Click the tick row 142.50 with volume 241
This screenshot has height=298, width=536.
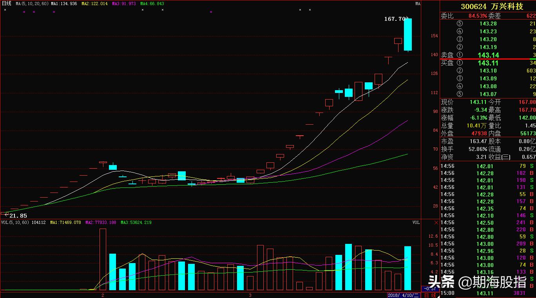coord(488,223)
